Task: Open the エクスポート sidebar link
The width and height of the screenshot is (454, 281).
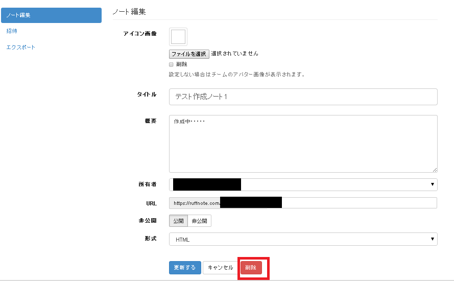Action: coord(21,48)
